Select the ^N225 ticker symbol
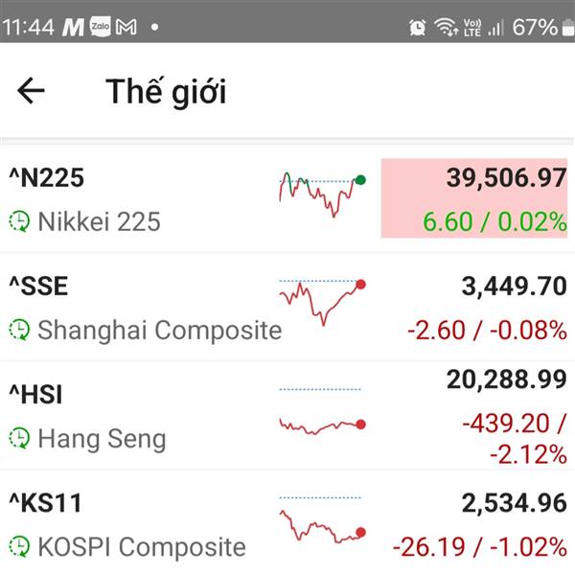The height and width of the screenshot is (575, 575). pos(47,178)
